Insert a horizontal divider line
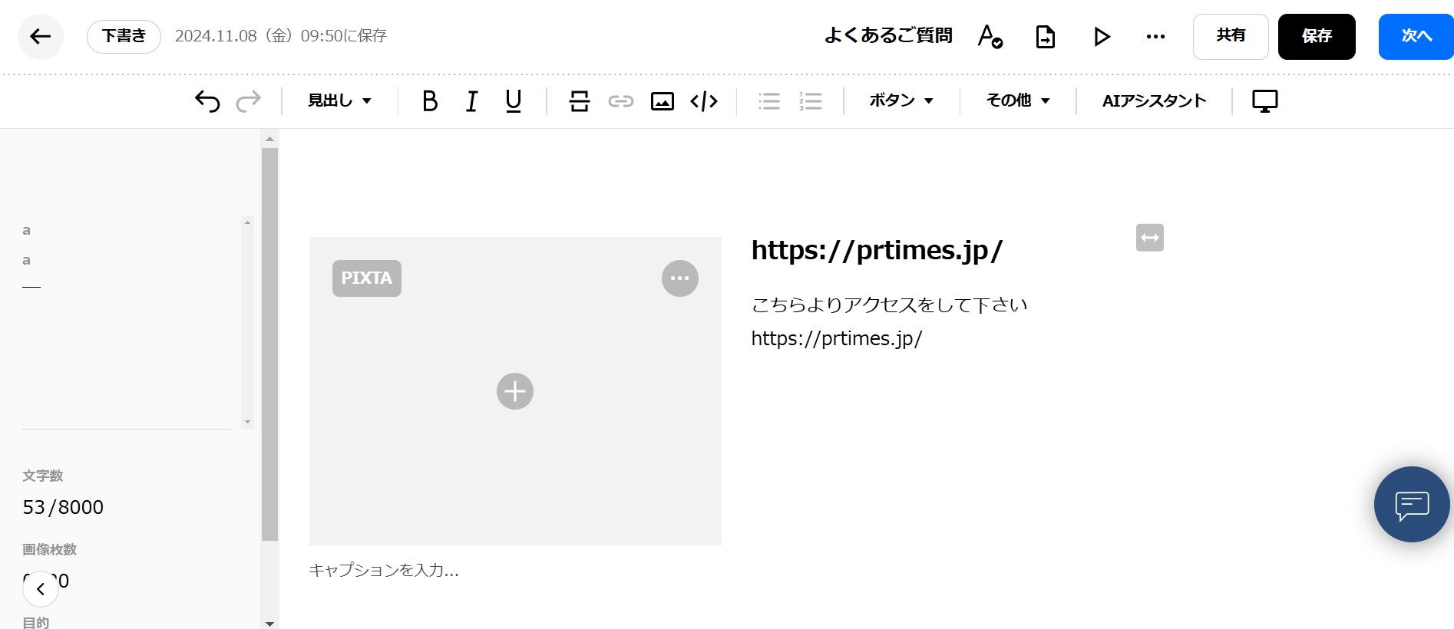 (580, 101)
